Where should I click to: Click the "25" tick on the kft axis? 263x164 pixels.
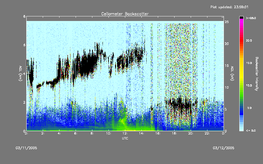227,22
